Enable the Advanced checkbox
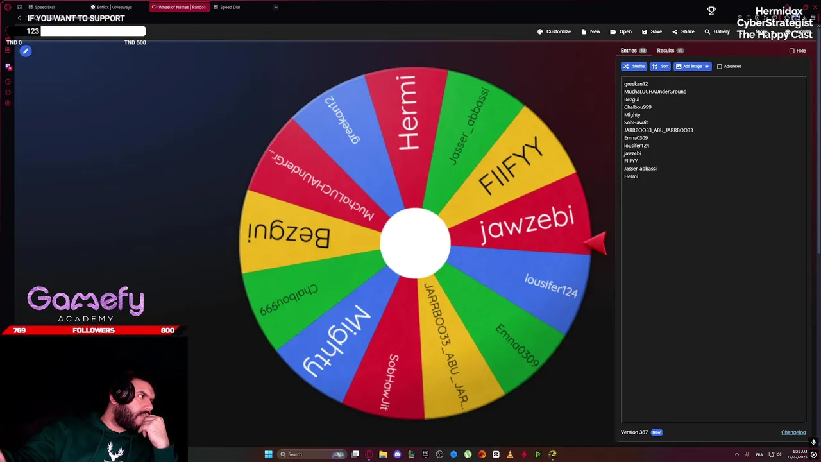This screenshot has width=821, height=462. point(719,67)
